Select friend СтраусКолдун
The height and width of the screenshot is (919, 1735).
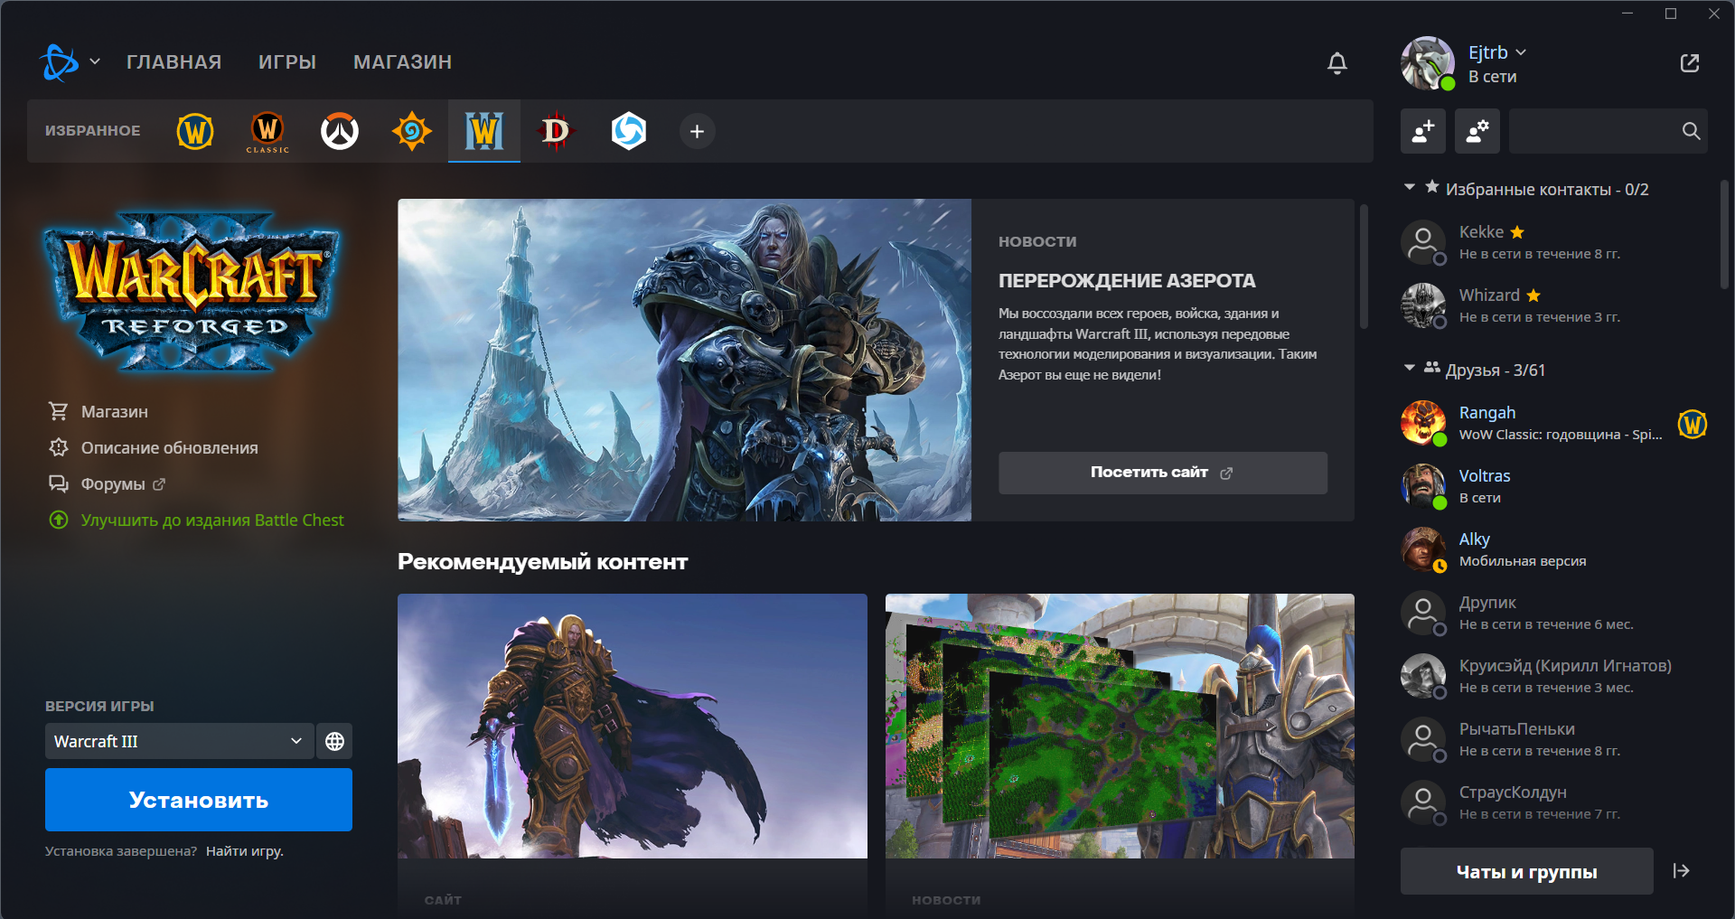tap(1554, 803)
